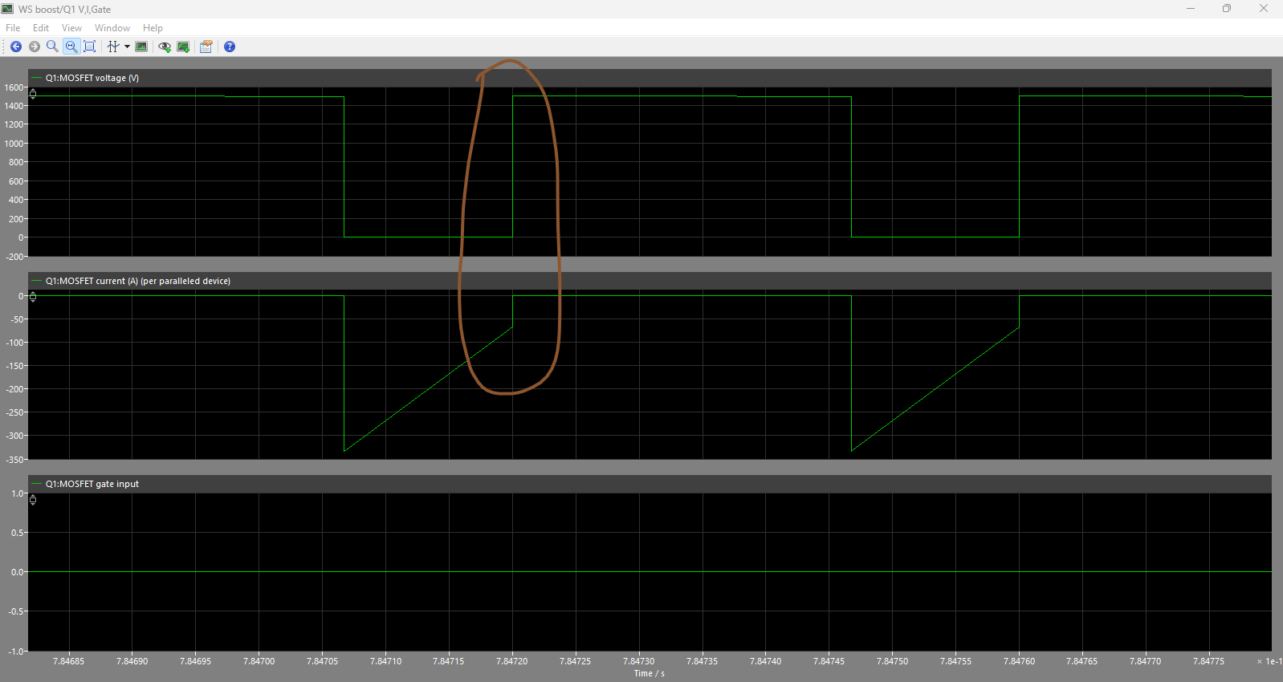Image resolution: width=1283 pixels, height=682 pixels.
Task: Click the -1.0 label on gate y-axis
Action: (16, 651)
